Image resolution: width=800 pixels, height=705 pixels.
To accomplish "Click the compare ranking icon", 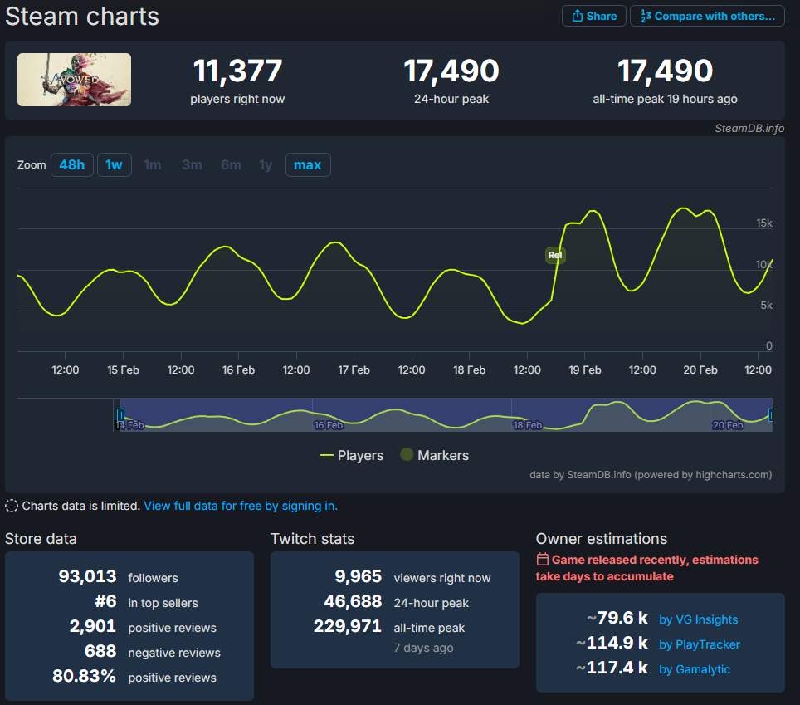I will 646,16.
